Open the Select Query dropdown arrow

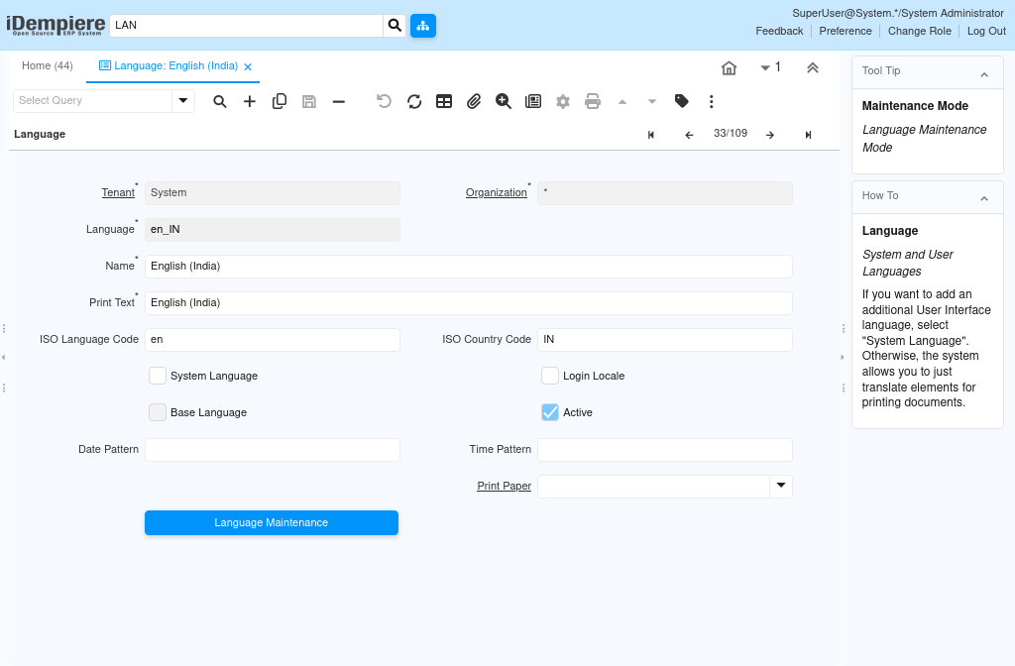click(x=183, y=101)
